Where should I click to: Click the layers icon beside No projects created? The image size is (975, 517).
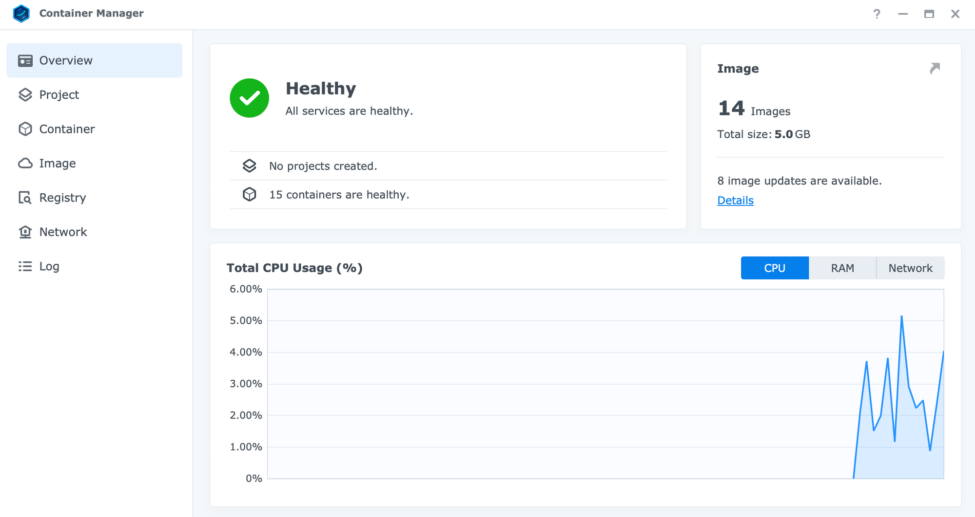click(250, 166)
